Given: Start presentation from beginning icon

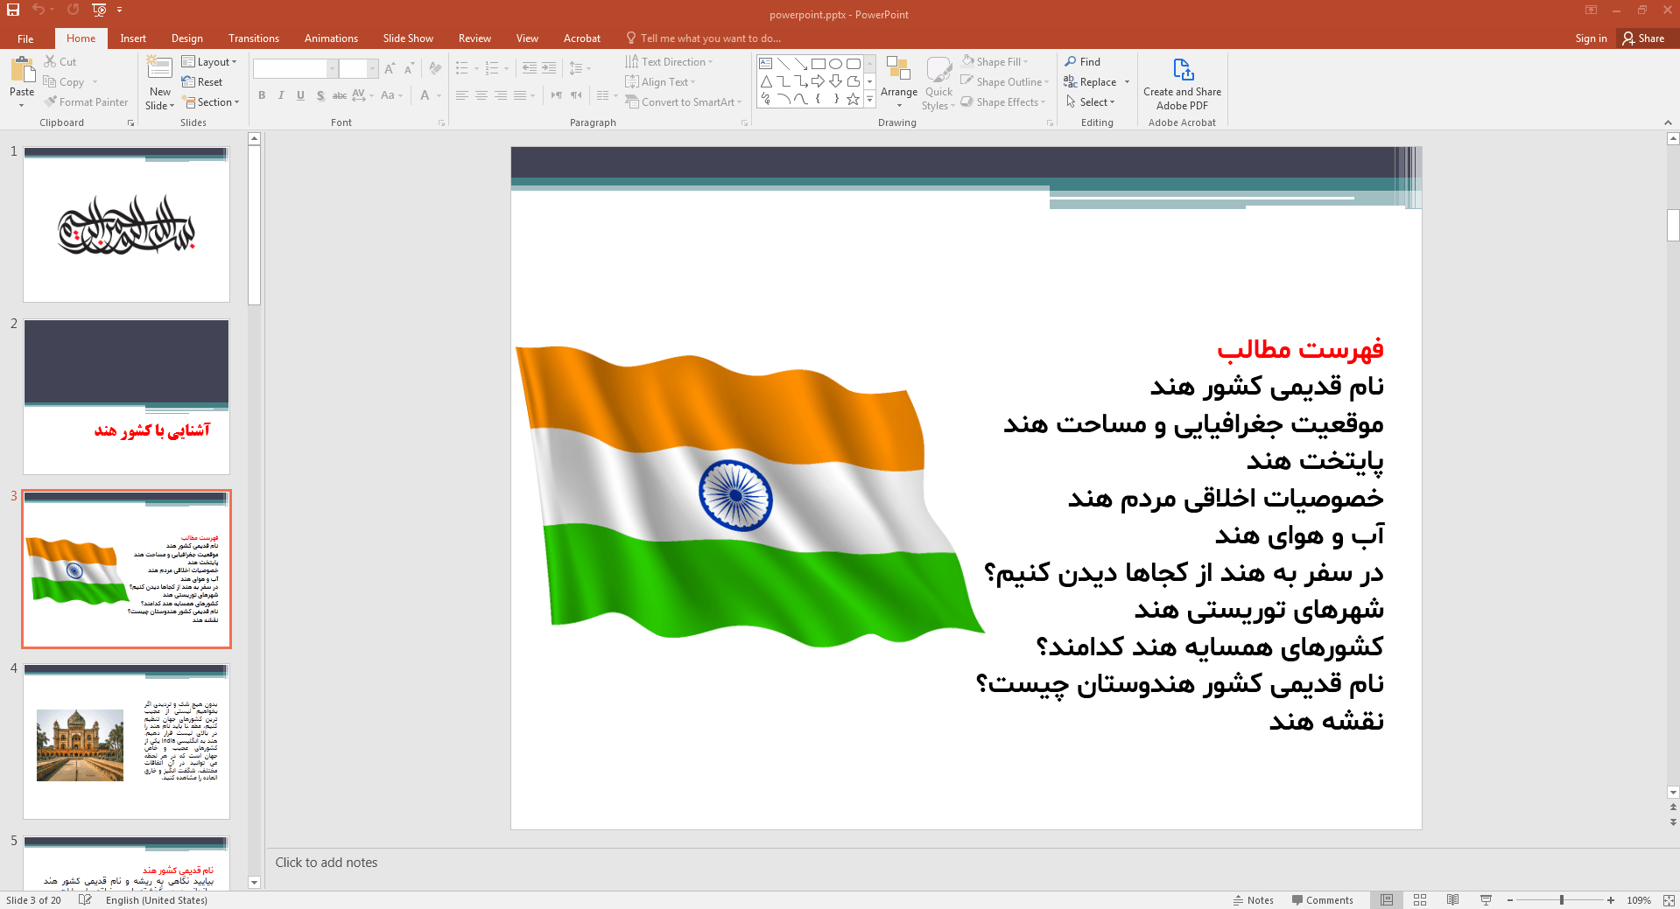Looking at the screenshot, I should [x=99, y=10].
